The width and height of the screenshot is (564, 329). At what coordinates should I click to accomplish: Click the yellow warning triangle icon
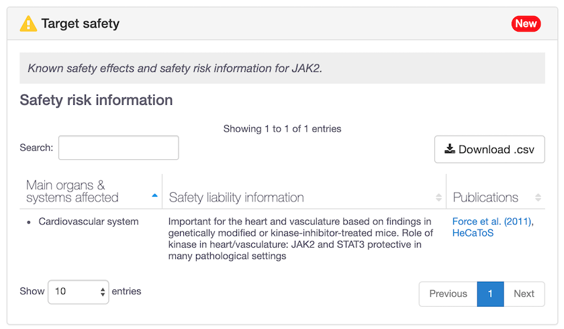[x=28, y=24]
